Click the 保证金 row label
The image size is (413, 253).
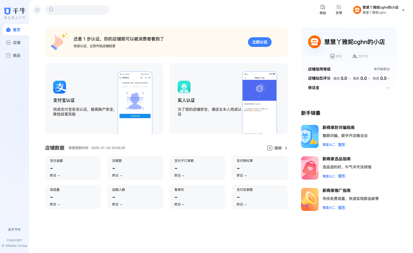click(314, 88)
